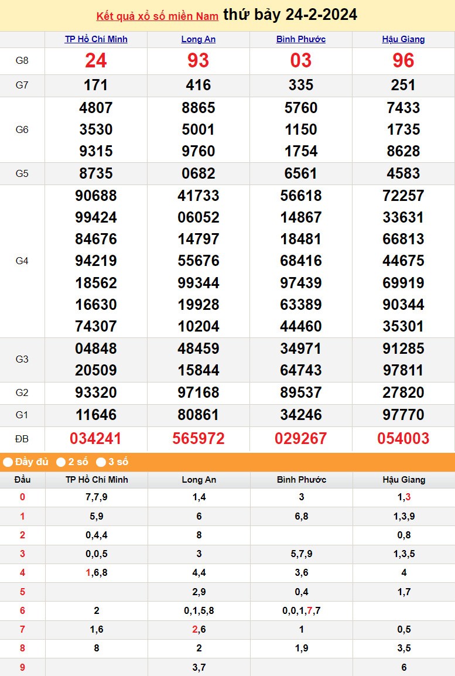Open the TP Hồ Chí Minh province link
The width and height of the screenshot is (455, 676).
[x=96, y=39]
